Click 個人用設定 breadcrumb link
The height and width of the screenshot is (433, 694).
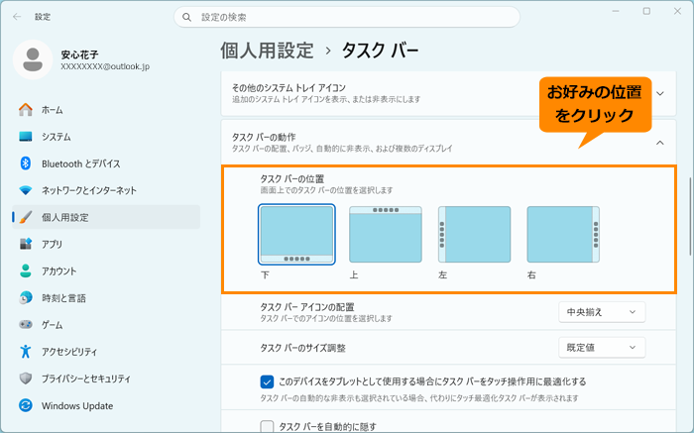pyautogui.click(x=268, y=51)
